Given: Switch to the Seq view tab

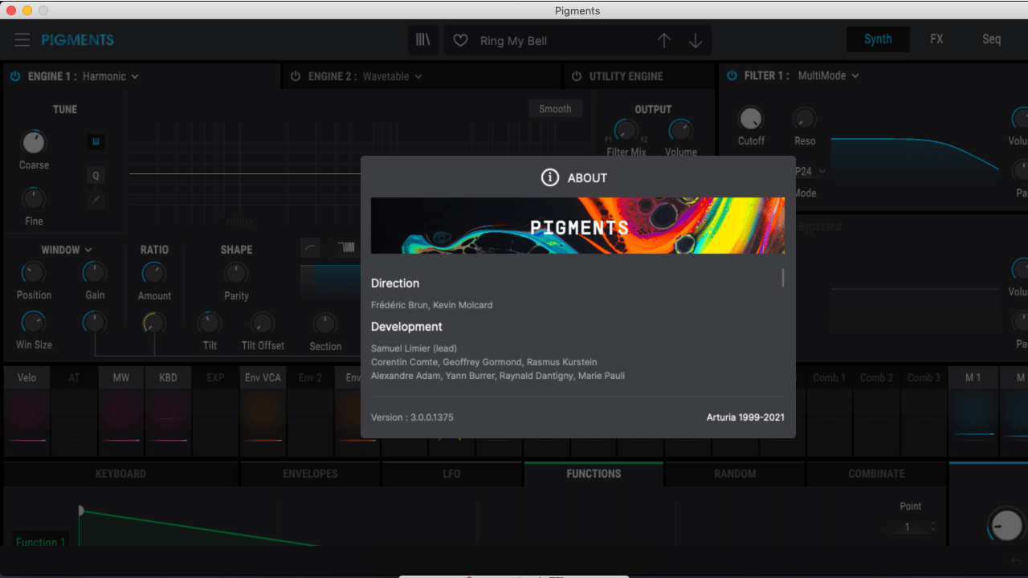Looking at the screenshot, I should click(x=992, y=39).
